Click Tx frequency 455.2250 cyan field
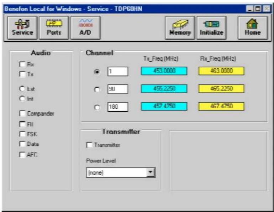The width and height of the screenshot is (274, 212). click(164, 89)
